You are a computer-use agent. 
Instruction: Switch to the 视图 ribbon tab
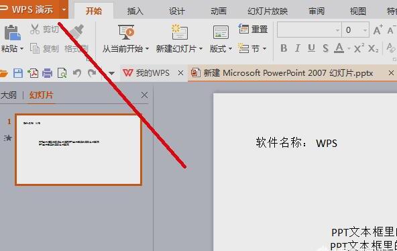click(x=357, y=11)
